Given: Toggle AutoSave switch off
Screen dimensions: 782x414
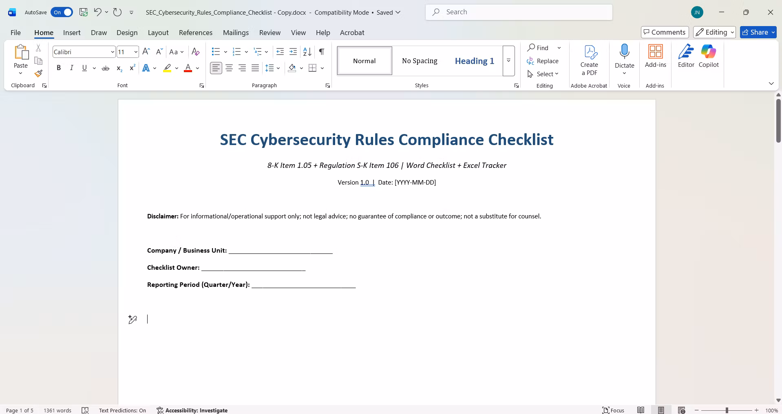Looking at the screenshot, I should point(62,12).
